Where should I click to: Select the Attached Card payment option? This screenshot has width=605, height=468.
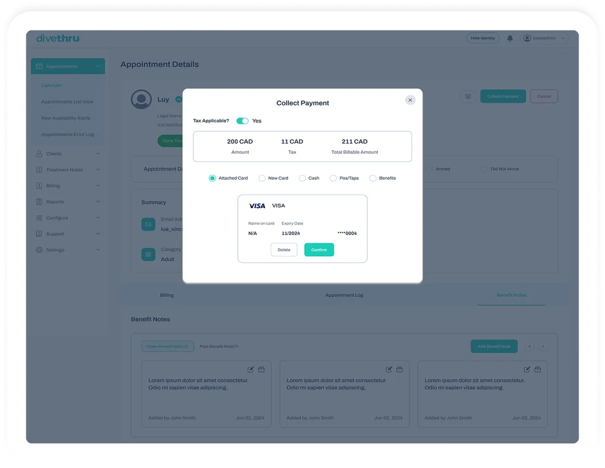coord(212,178)
